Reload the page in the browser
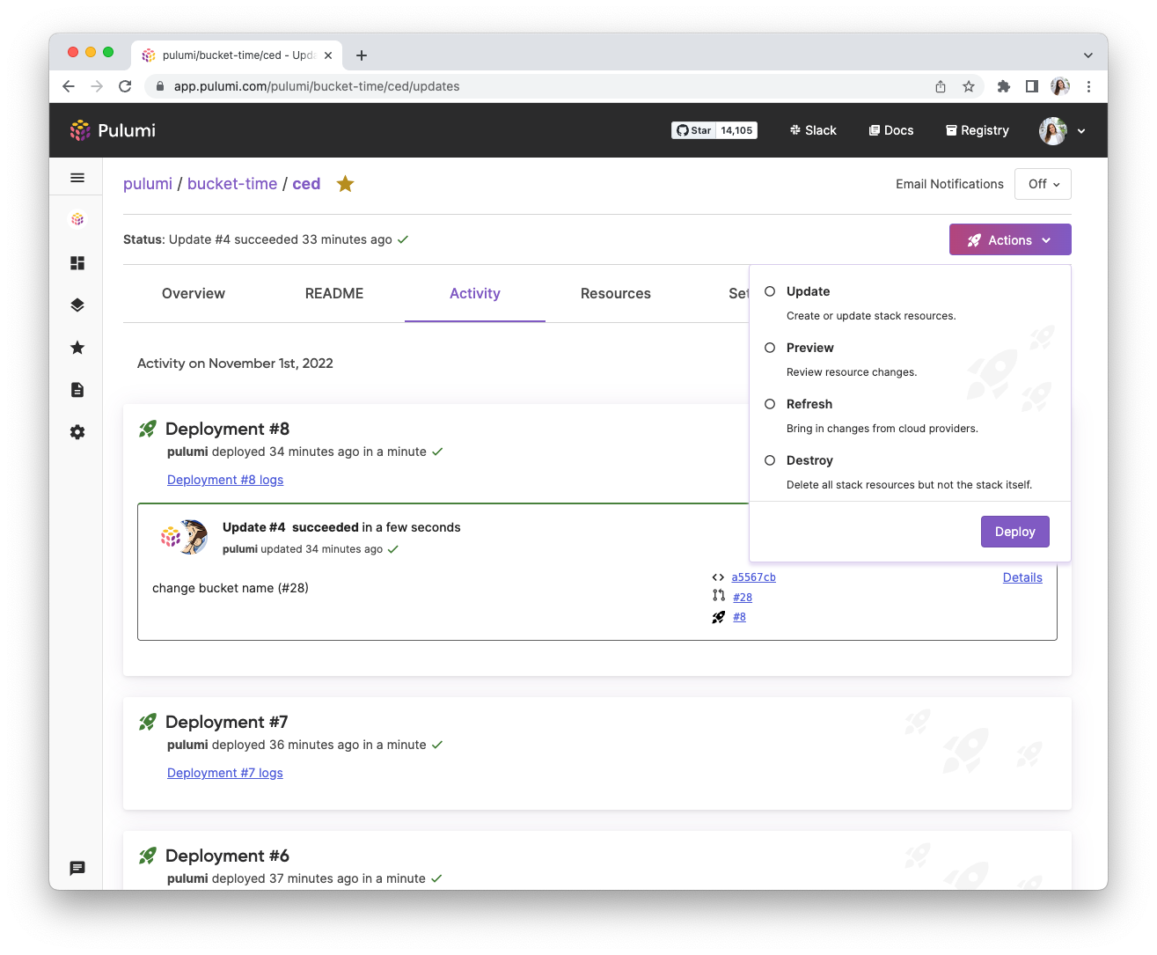1157x955 pixels. pos(125,86)
